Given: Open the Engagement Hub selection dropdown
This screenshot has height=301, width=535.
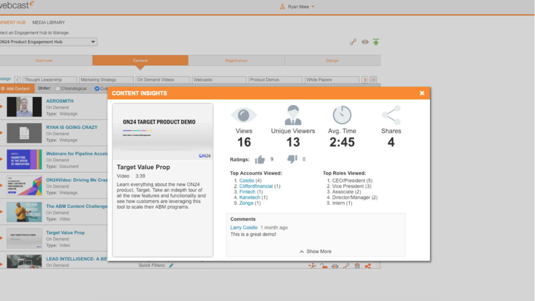Looking at the screenshot, I should click(48, 42).
